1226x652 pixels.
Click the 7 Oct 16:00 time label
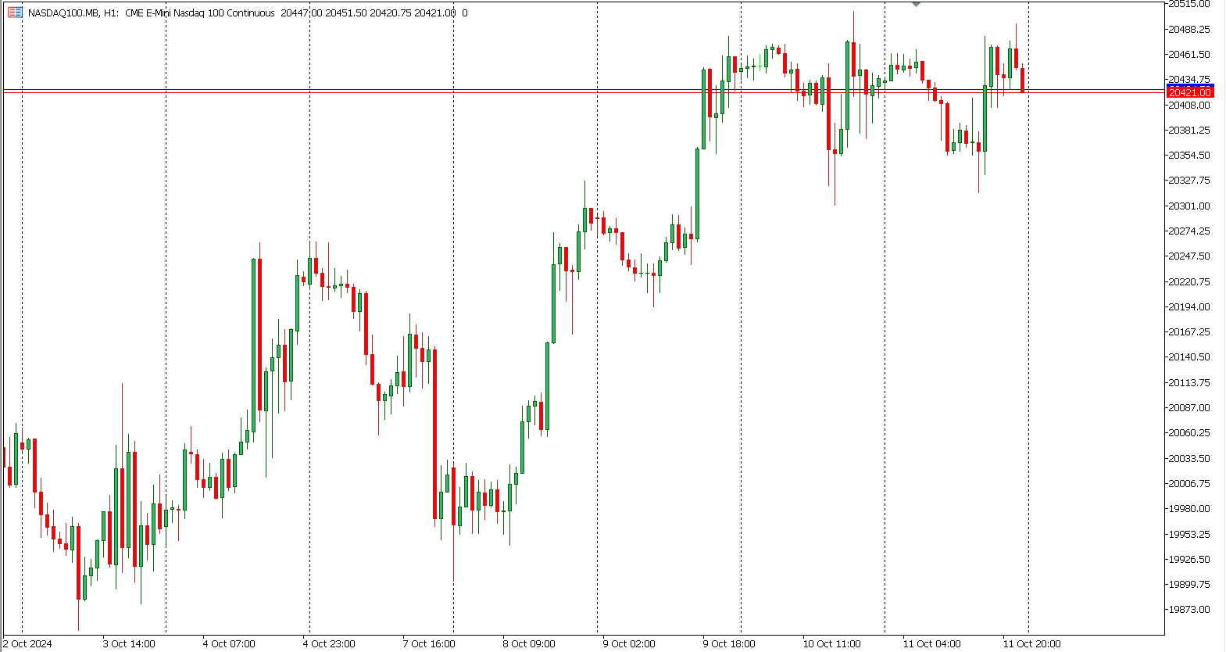click(x=429, y=644)
